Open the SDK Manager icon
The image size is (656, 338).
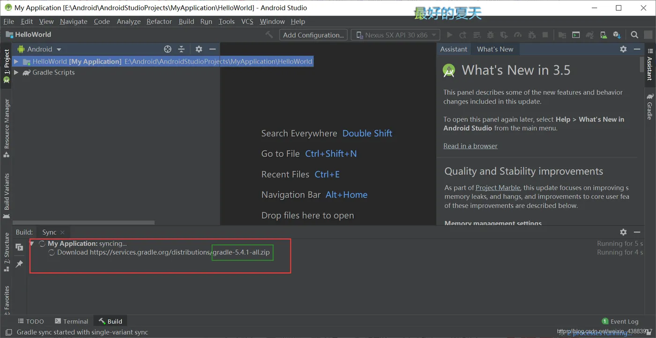click(617, 35)
